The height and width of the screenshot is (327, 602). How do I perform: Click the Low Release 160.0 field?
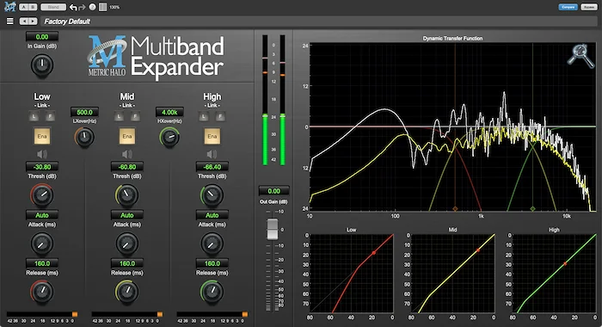[x=42, y=263]
